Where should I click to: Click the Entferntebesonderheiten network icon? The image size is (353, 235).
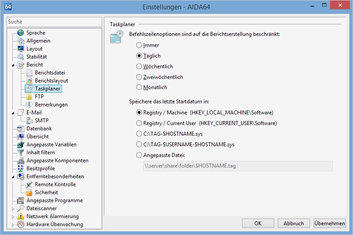tap(21, 176)
